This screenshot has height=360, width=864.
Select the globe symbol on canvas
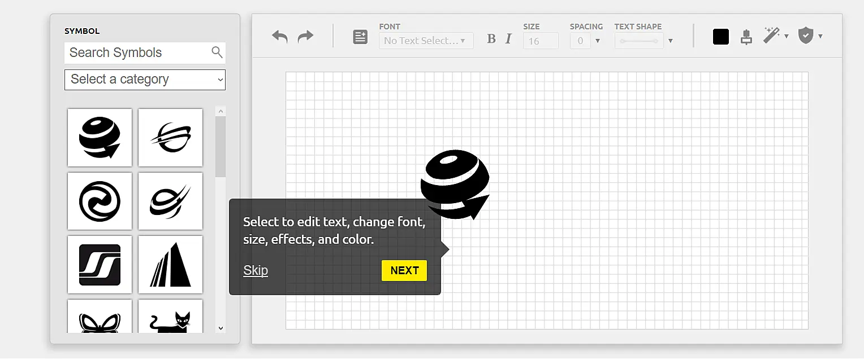click(455, 184)
